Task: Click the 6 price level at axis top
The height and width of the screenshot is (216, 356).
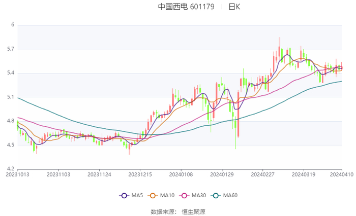Action: (13, 25)
